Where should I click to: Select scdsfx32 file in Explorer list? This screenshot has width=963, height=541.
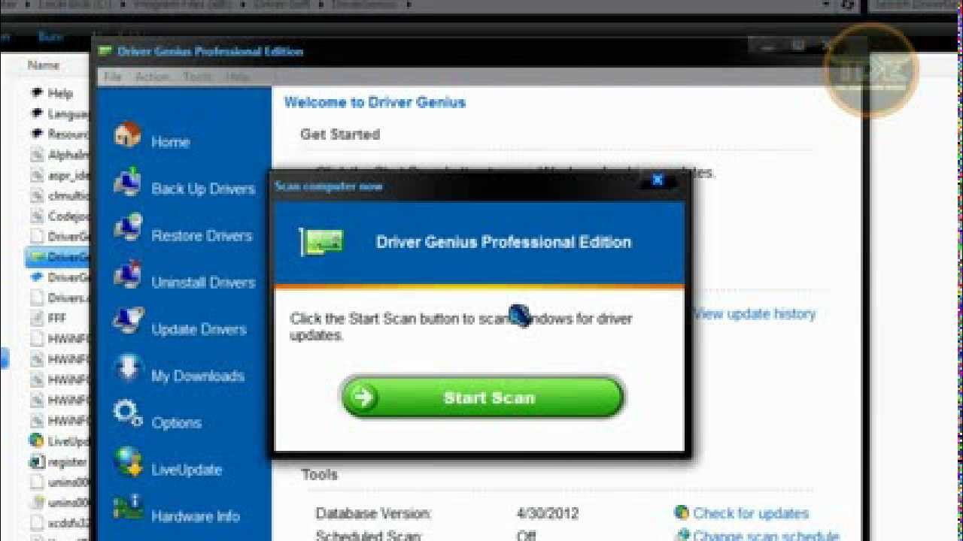tap(59, 523)
